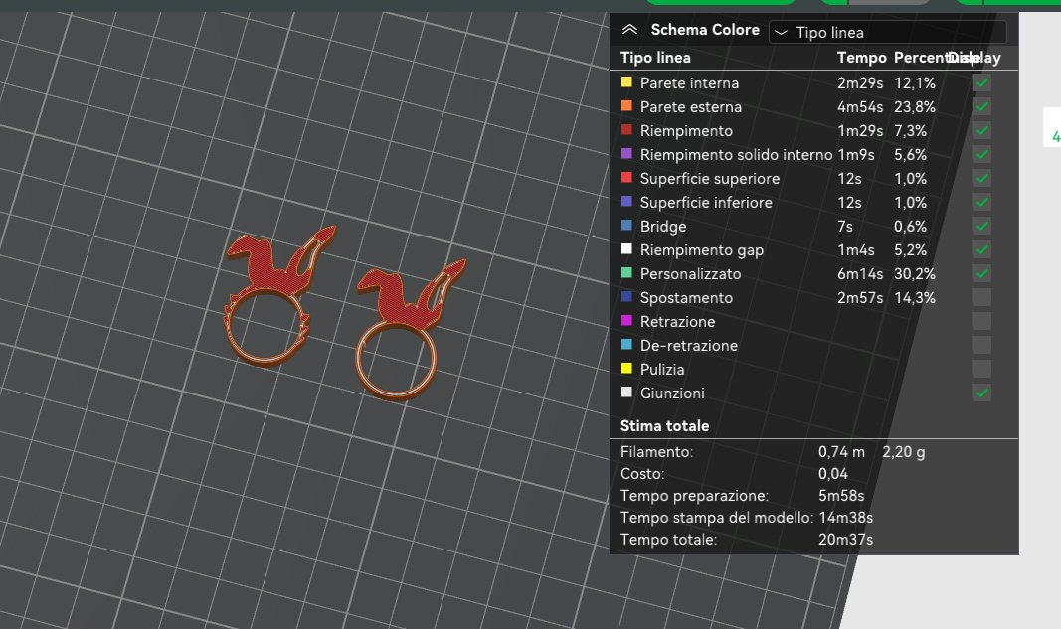Click the Costo 0,04 value

(x=833, y=473)
